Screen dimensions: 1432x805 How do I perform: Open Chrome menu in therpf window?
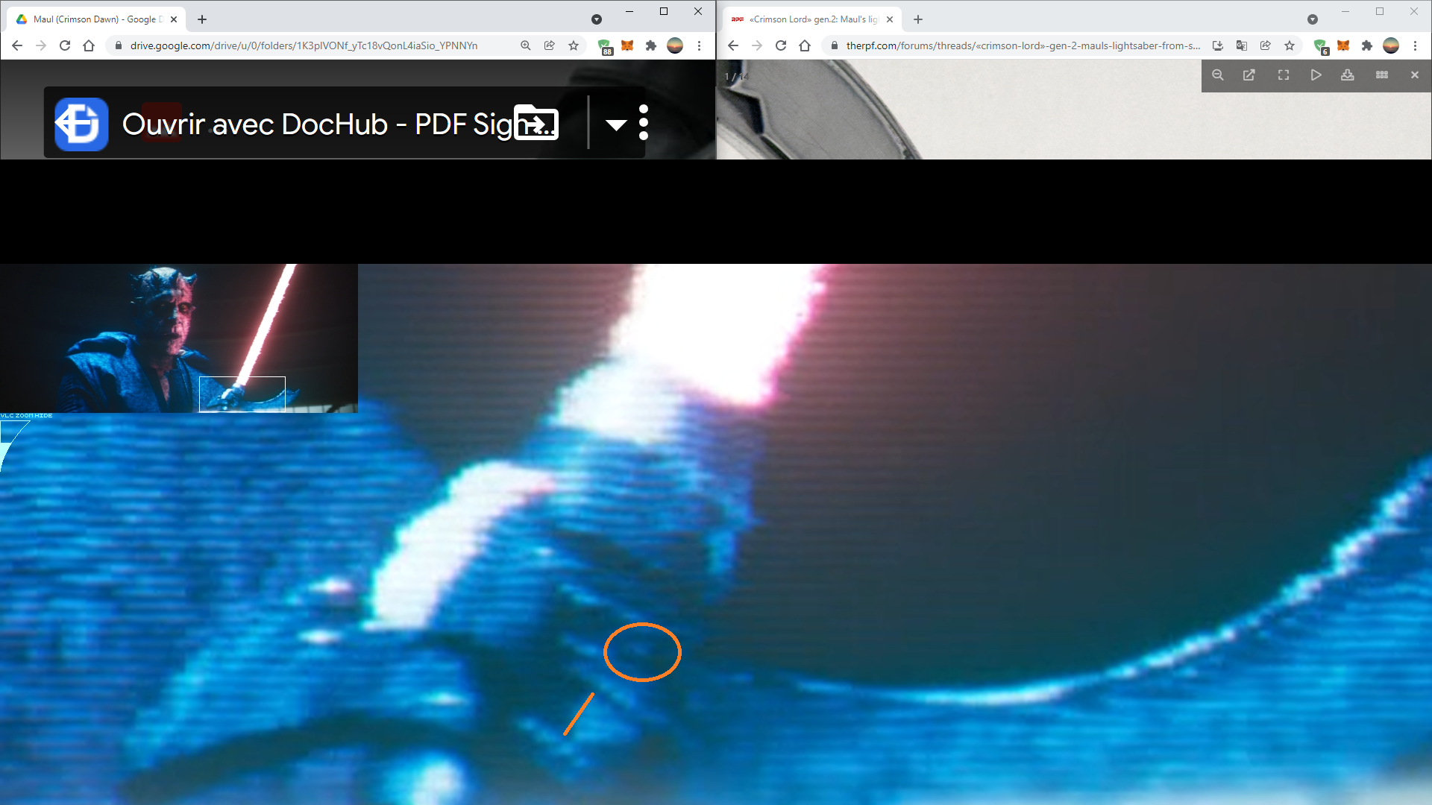tap(1415, 45)
